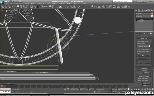Activate the Select and Move tool

tap(35, 7)
